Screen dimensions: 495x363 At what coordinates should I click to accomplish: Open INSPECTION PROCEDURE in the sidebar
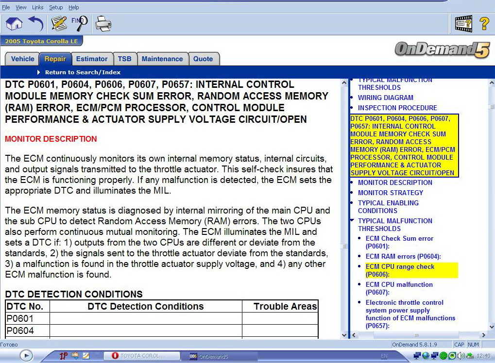pyautogui.click(x=397, y=108)
